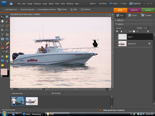Viewport: 155px width, 116px height.
Task: Choose the Eyedropper tool
Action: 7,21
